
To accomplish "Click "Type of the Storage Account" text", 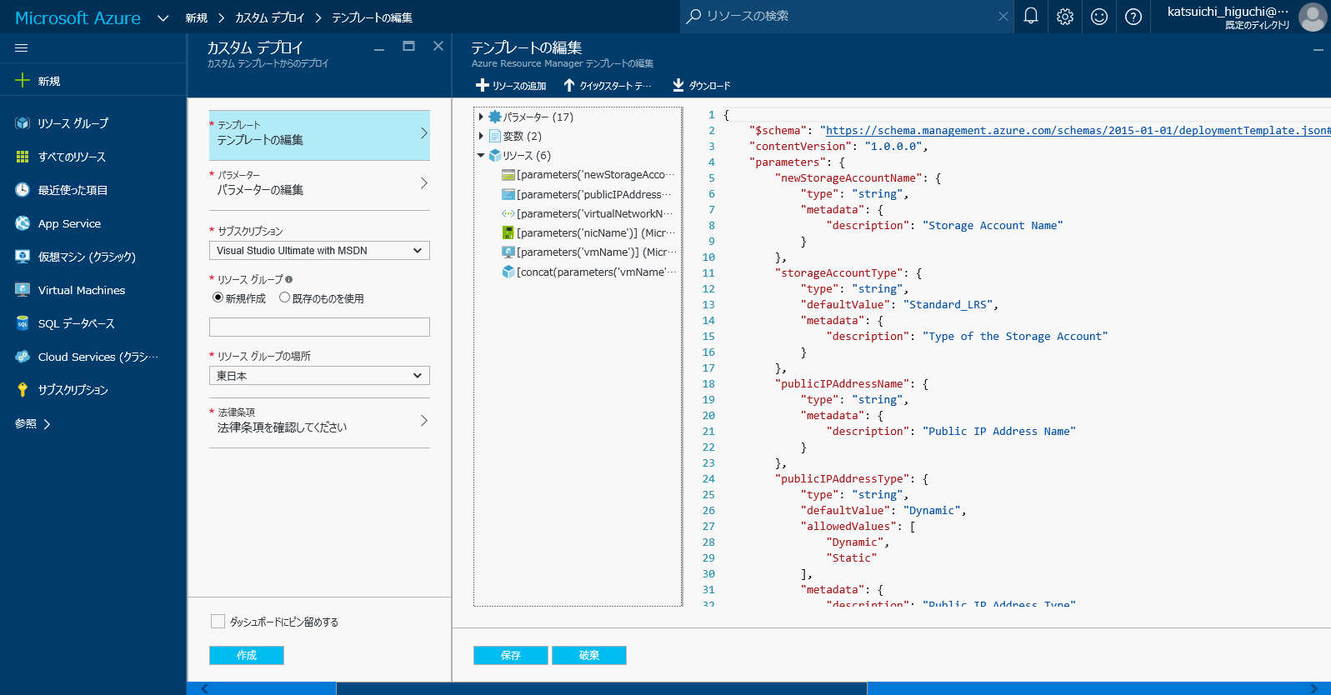I will point(1015,337).
